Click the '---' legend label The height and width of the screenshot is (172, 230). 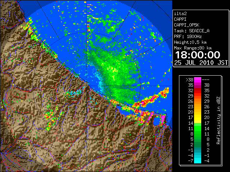[x=206, y=80]
